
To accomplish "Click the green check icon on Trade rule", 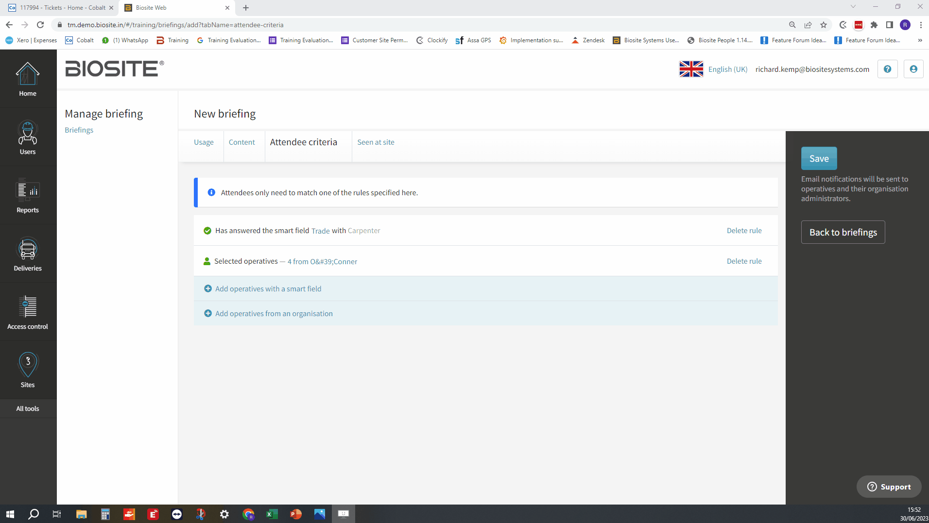I will [207, 231].
